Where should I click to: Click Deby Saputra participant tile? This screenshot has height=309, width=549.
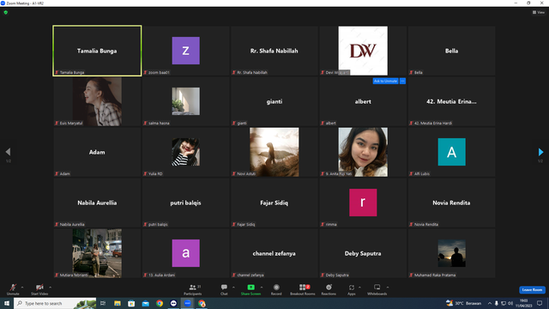(x=363, y=253)
